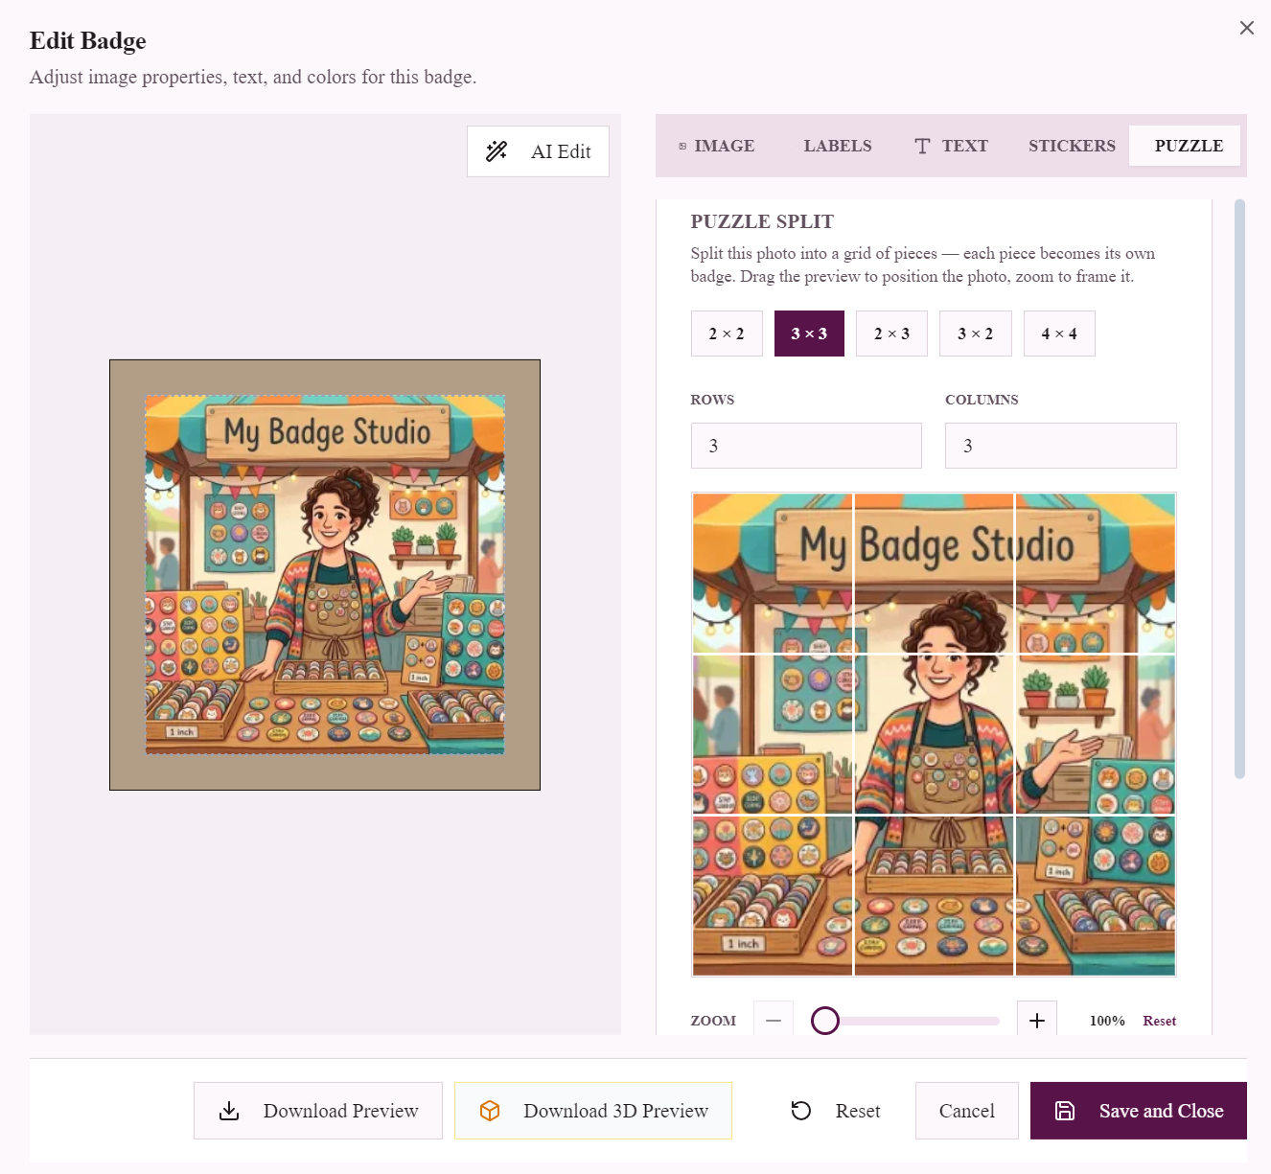Click the AI Edit magic wand icon
The width and height of the screenshot is (1271, 1174).
[x=497, y=151]
